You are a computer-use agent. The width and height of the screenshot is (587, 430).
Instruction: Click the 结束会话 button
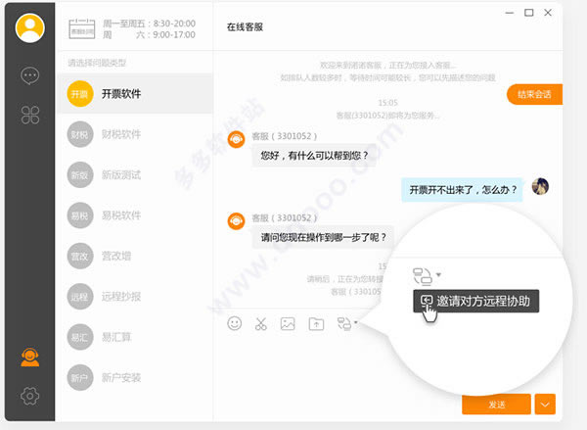point(534,94)
